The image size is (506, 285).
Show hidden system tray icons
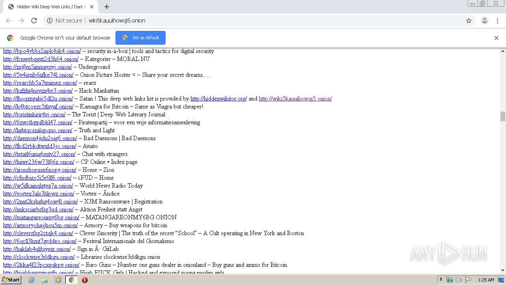pyautogui.click(x=441, y=280)
